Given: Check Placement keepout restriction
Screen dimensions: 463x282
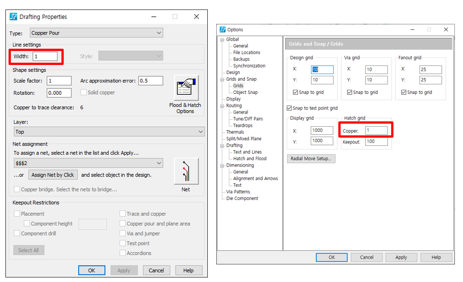Looking at the screenshot, I should click(x=17, y=213).
